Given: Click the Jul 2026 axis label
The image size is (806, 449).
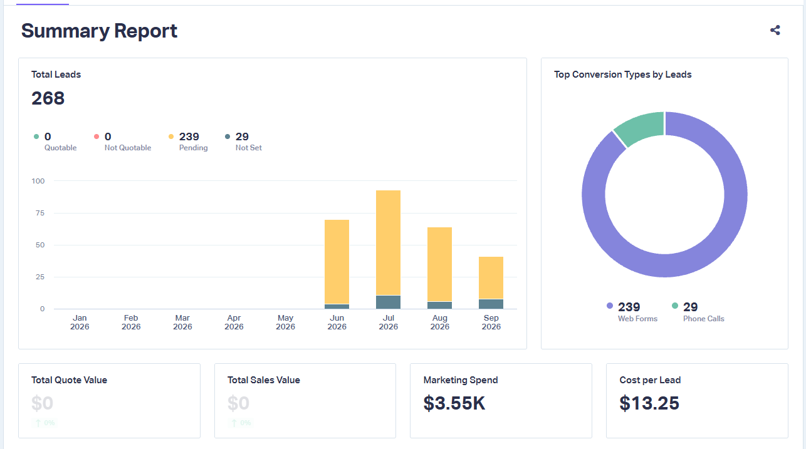Looking at the screenshot, I should 388,323.
